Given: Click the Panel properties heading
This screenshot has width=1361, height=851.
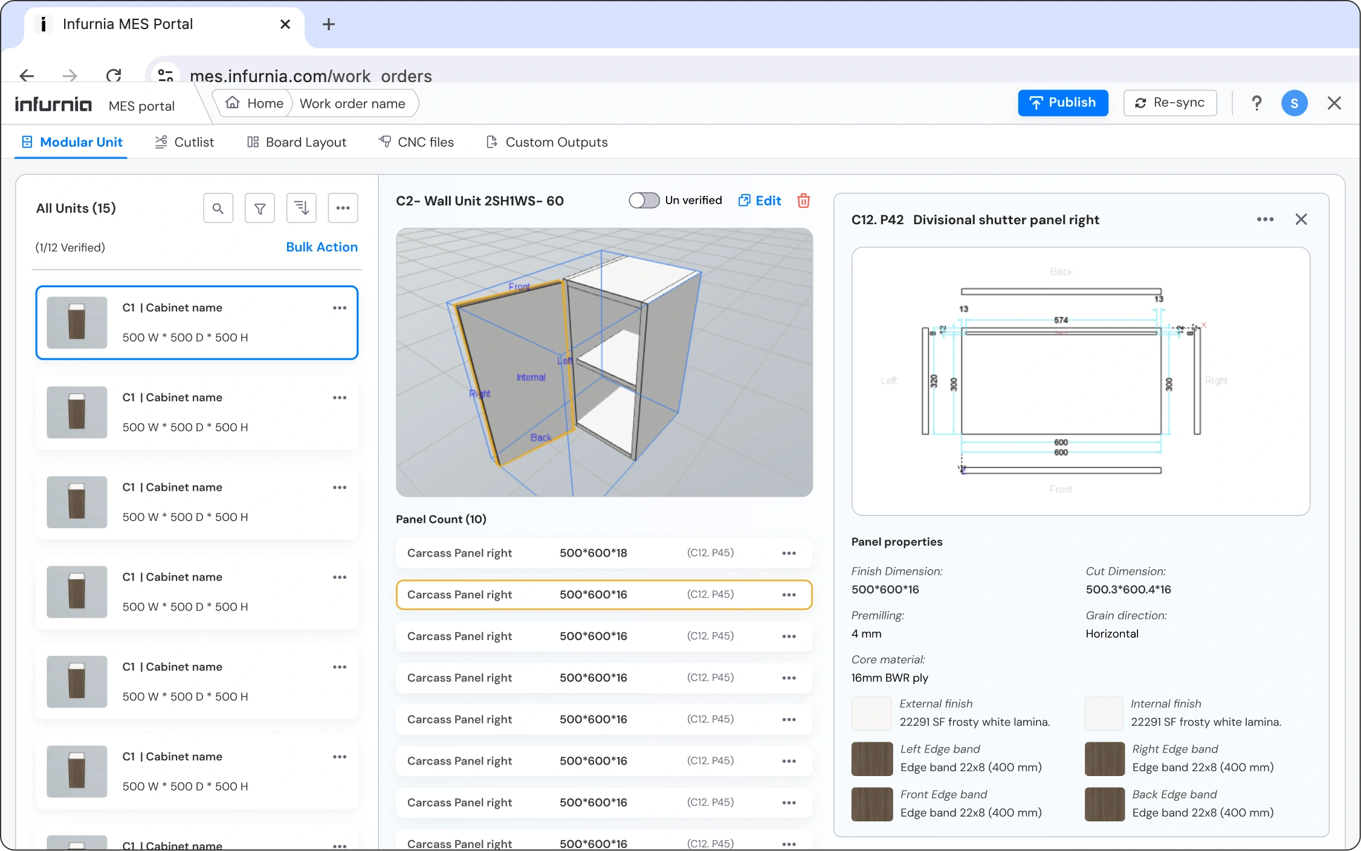Looking at the screenshot, I should pos(897,542).
